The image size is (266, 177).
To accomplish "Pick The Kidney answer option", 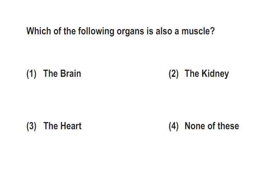I will [x=207, y=74].
